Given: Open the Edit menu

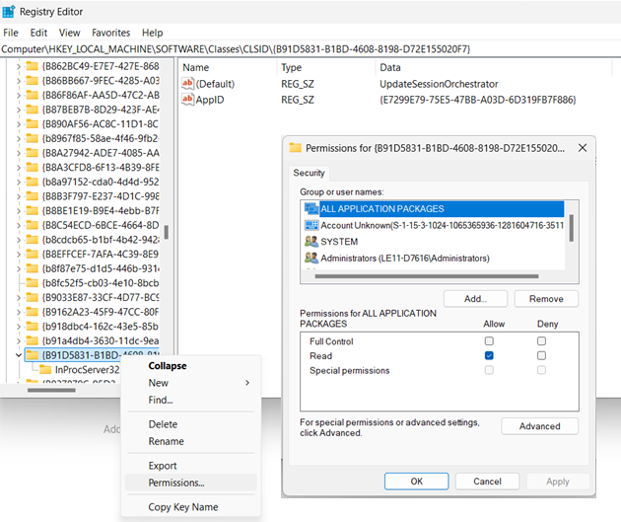Looking at the screenshot, I should [38, 33].
